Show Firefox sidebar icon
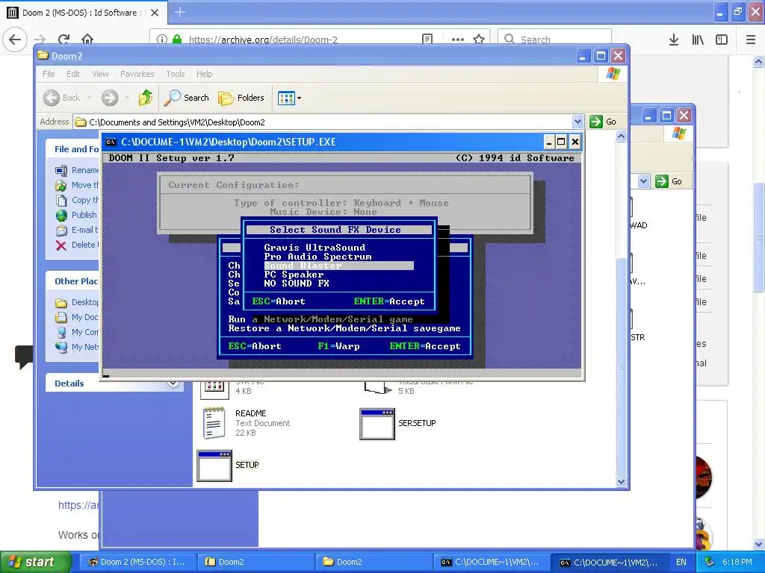The width and height of the screenshot is (765, 573). pyautogui.click(x=722, y=40)
